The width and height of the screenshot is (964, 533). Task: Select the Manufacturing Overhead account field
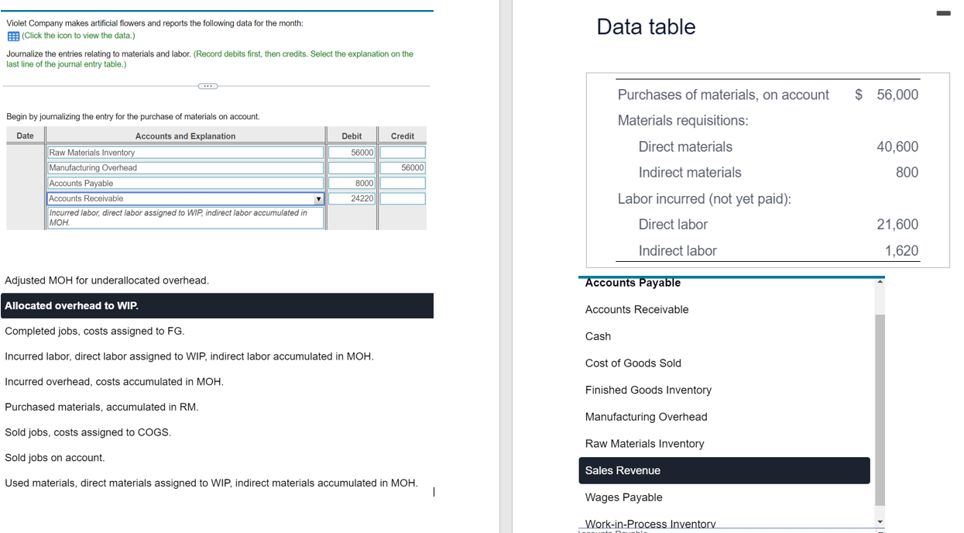coord(186,168)
